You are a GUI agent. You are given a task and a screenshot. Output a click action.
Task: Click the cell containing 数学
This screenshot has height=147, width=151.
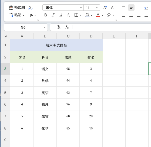(45, 81)
